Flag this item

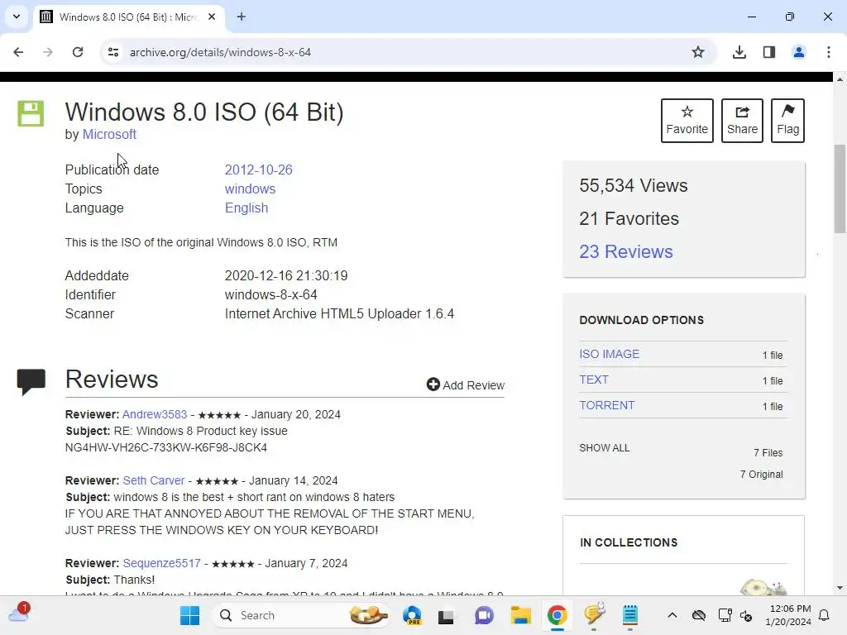point(787,121)
